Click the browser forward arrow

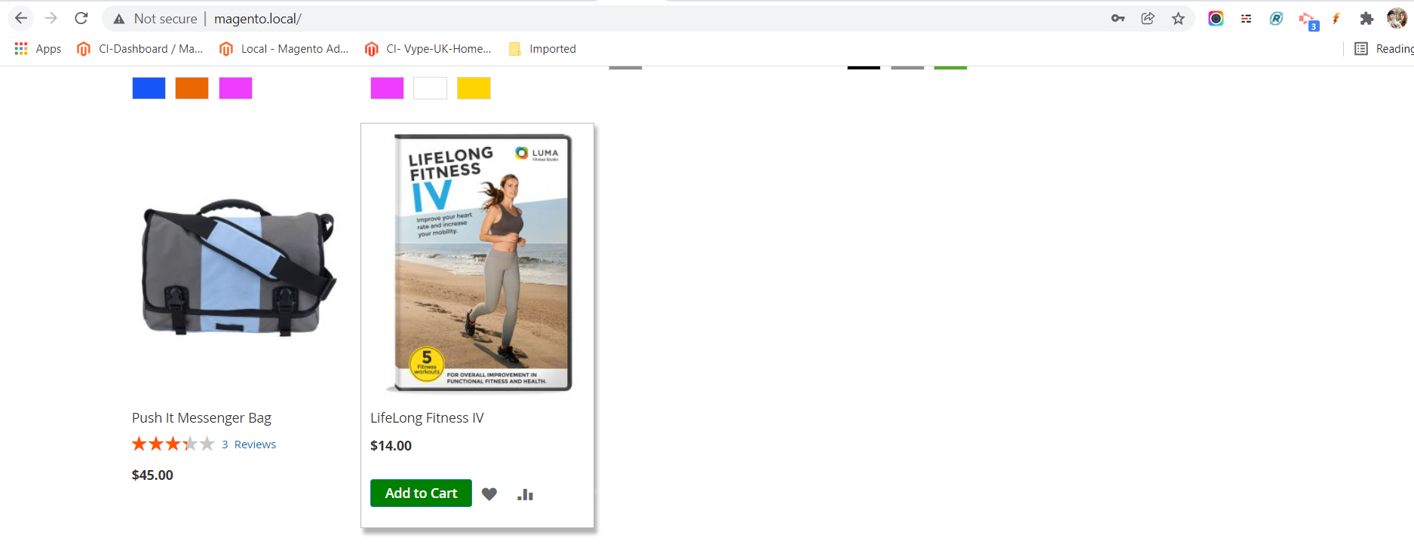[51, 18]
